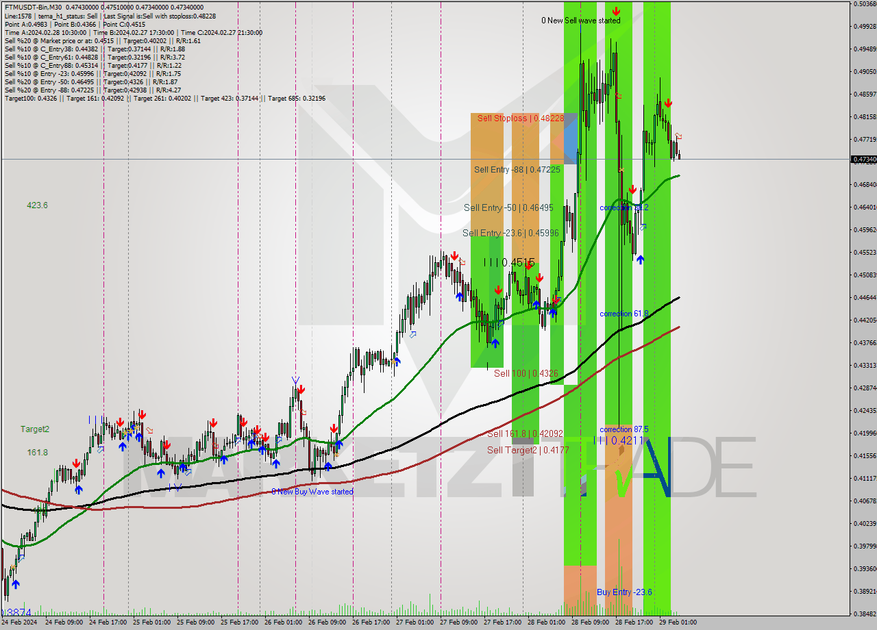Click the 'correction 87.5' label

pyautogui.click(x=624, y=429)
